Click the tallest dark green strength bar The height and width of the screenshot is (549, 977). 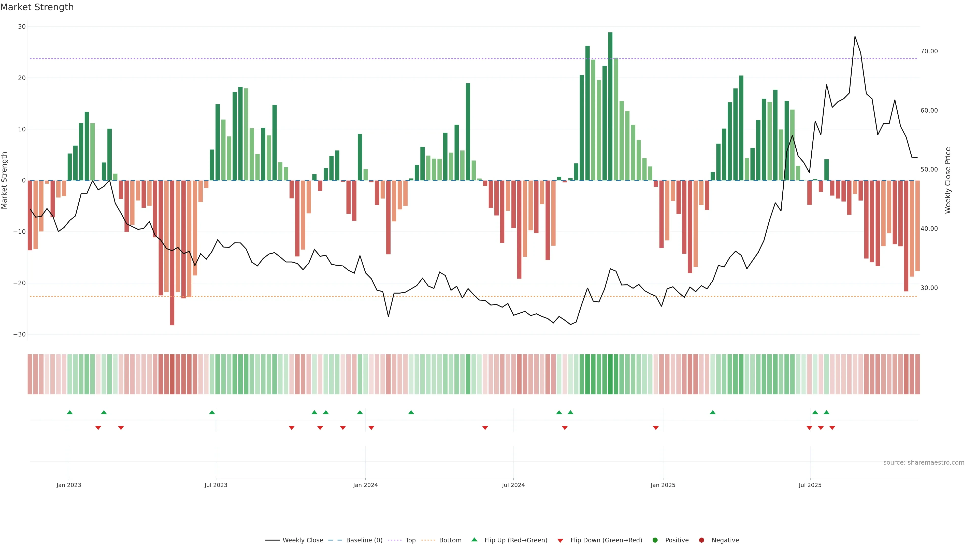pos(610,106)
